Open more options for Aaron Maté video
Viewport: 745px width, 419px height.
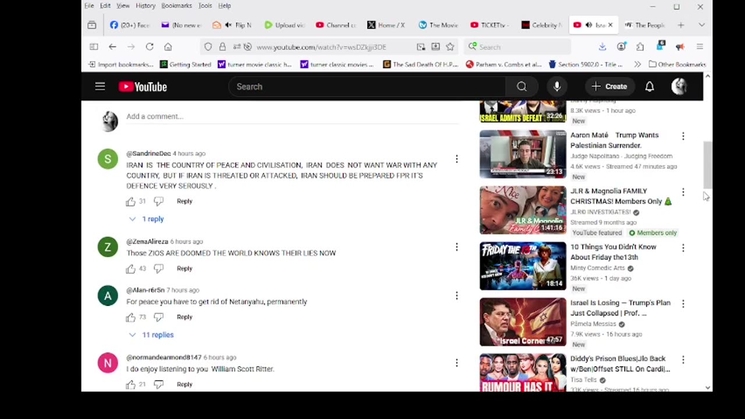[683, 136]
